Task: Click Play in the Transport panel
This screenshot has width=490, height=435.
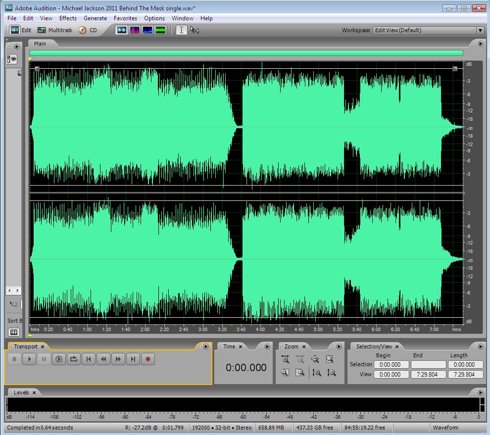Action: (x=29, y=359)
